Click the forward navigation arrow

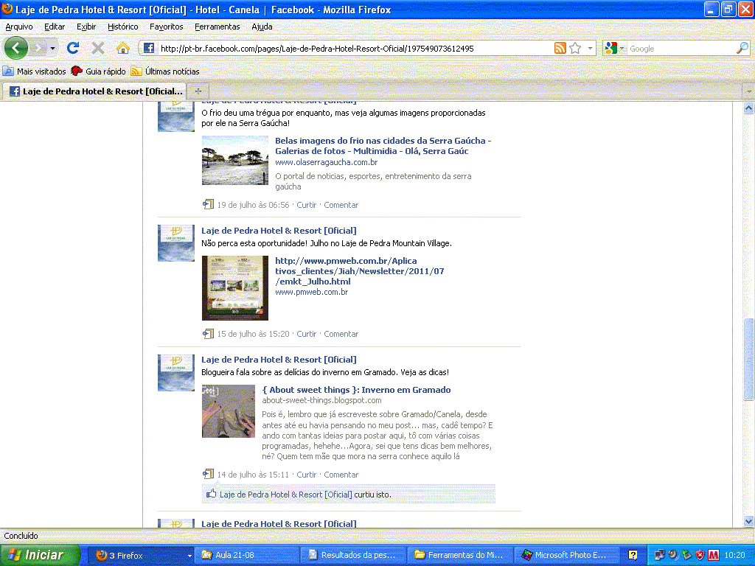click(x=38, y=48)
